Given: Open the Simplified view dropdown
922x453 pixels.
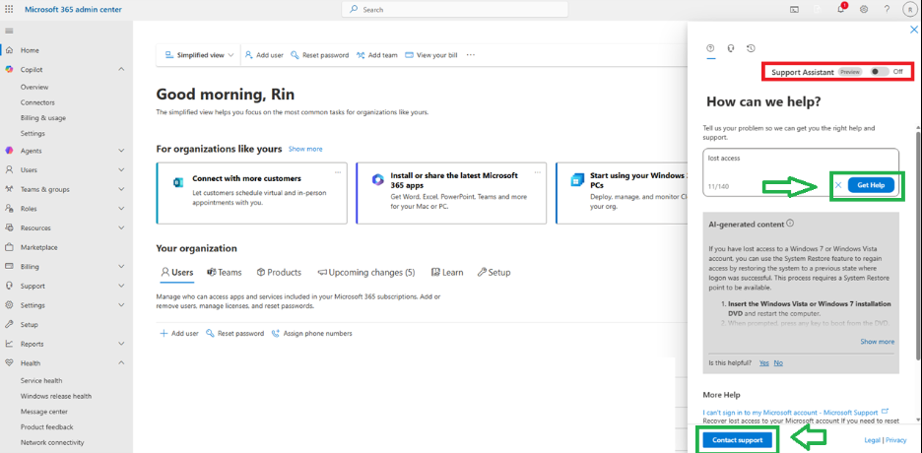Looking at the screenshot, I should (199, 55).
